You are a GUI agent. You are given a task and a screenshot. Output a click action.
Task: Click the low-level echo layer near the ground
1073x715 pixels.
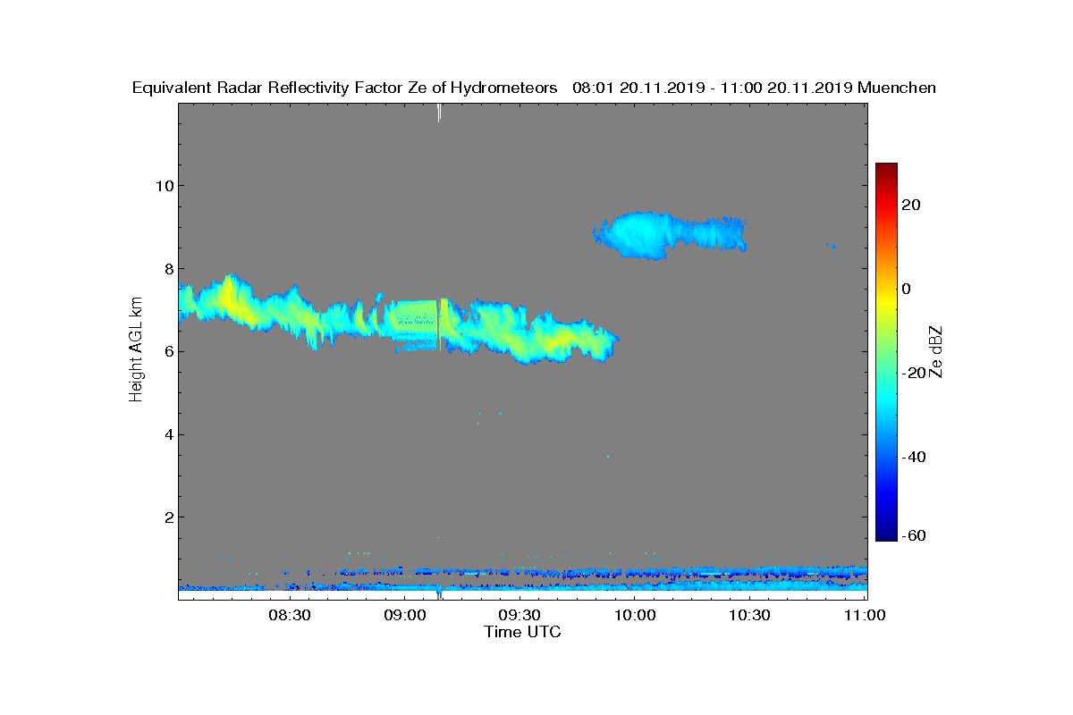(x=523, y=578)
